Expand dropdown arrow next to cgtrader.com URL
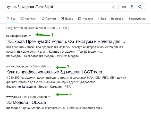This screenshot has height=114, width=151. point(48,66)
